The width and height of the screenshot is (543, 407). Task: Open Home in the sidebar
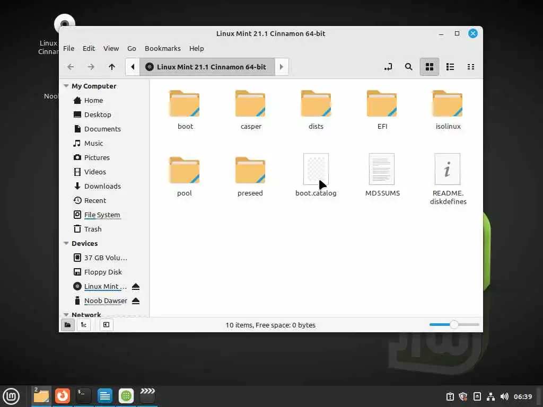(x=93, y=100)
